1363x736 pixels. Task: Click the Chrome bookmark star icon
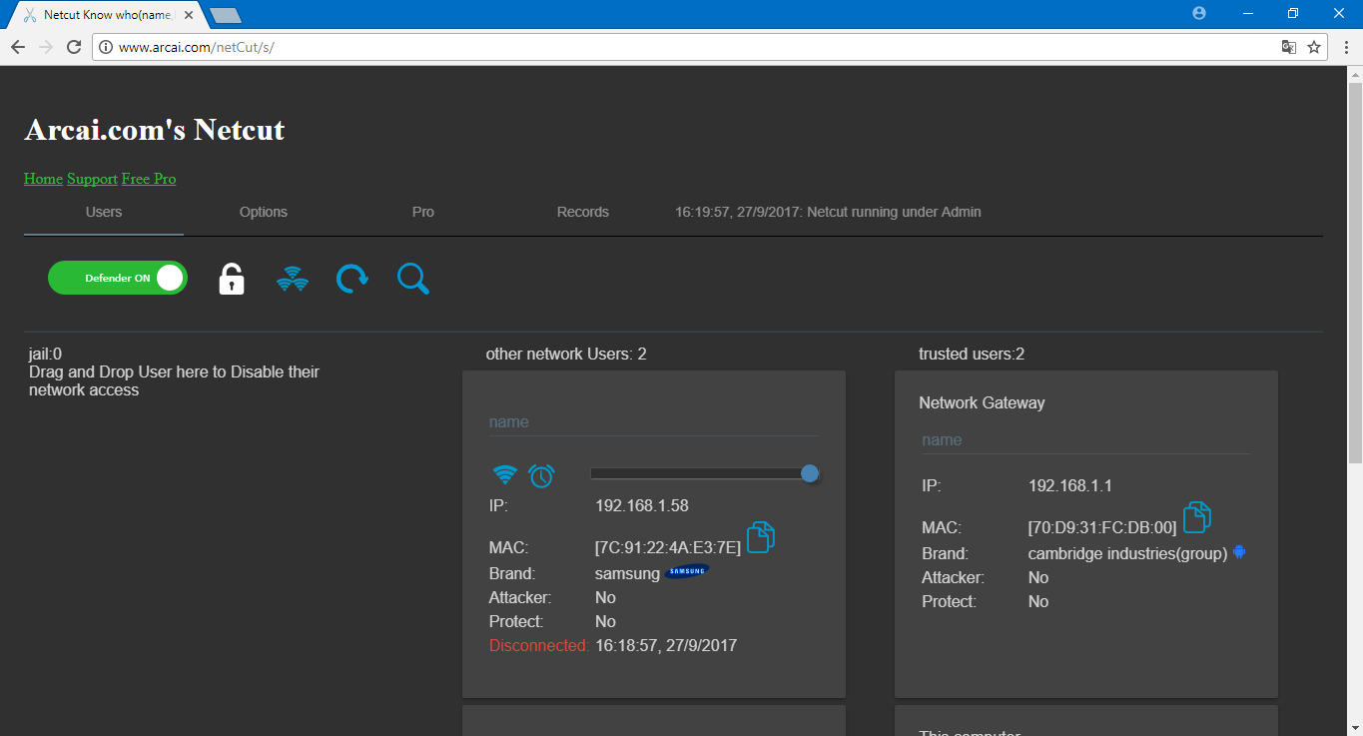pyautogui.click(x=1314, y=47)
